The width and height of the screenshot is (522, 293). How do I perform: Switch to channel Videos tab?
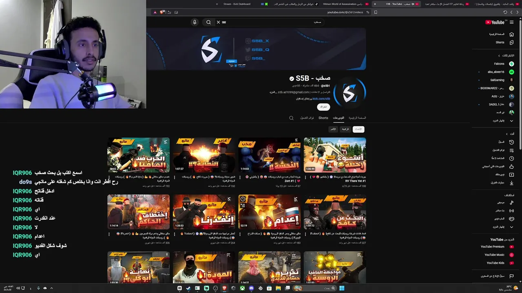click(338, 118)
